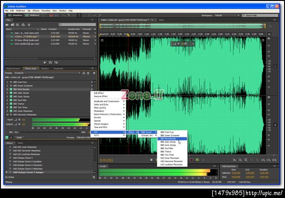Toggle power for BBE Green Screamer effect
285x198 pixels.
[11, 86]
